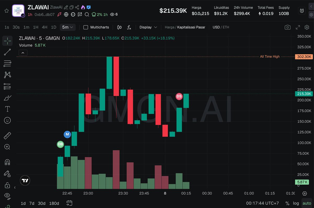This screenshot has height=208, width=314.
Task: Enable the Multicharts checkbox
Action: pyautogui.click(x=86, y=27)
